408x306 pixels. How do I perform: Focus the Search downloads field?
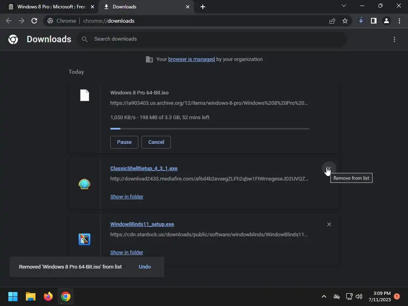(212, 39)
